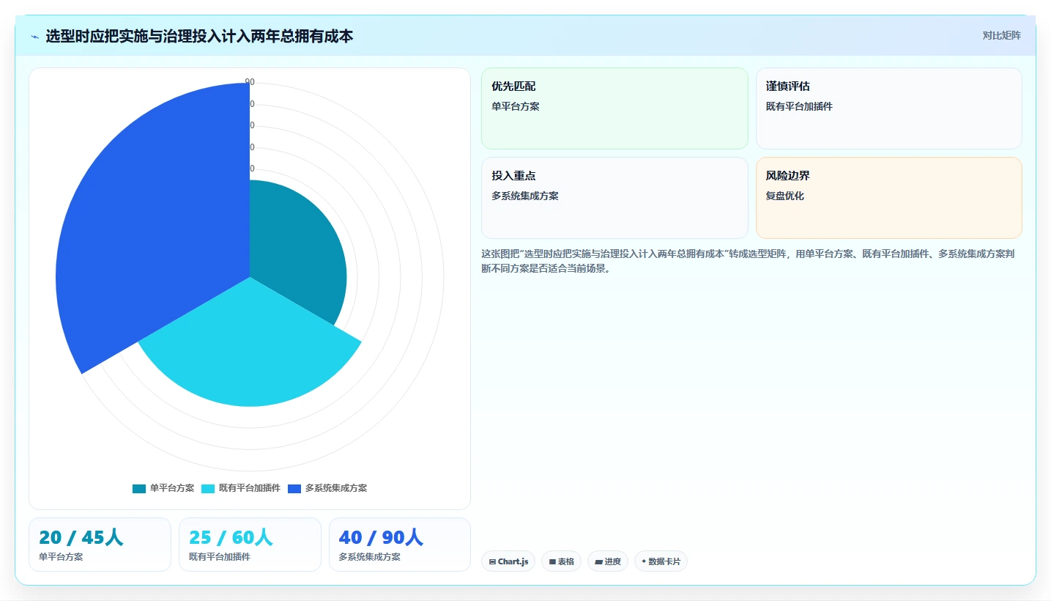Toggle the 多系统集成方案 legend color swatch

[294, 488]
